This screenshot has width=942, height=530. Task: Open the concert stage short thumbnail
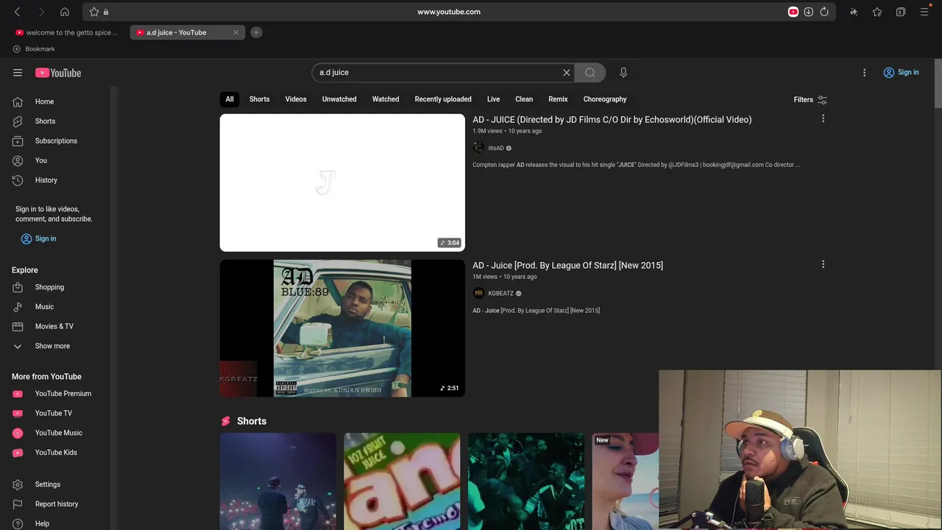[277, 481]
